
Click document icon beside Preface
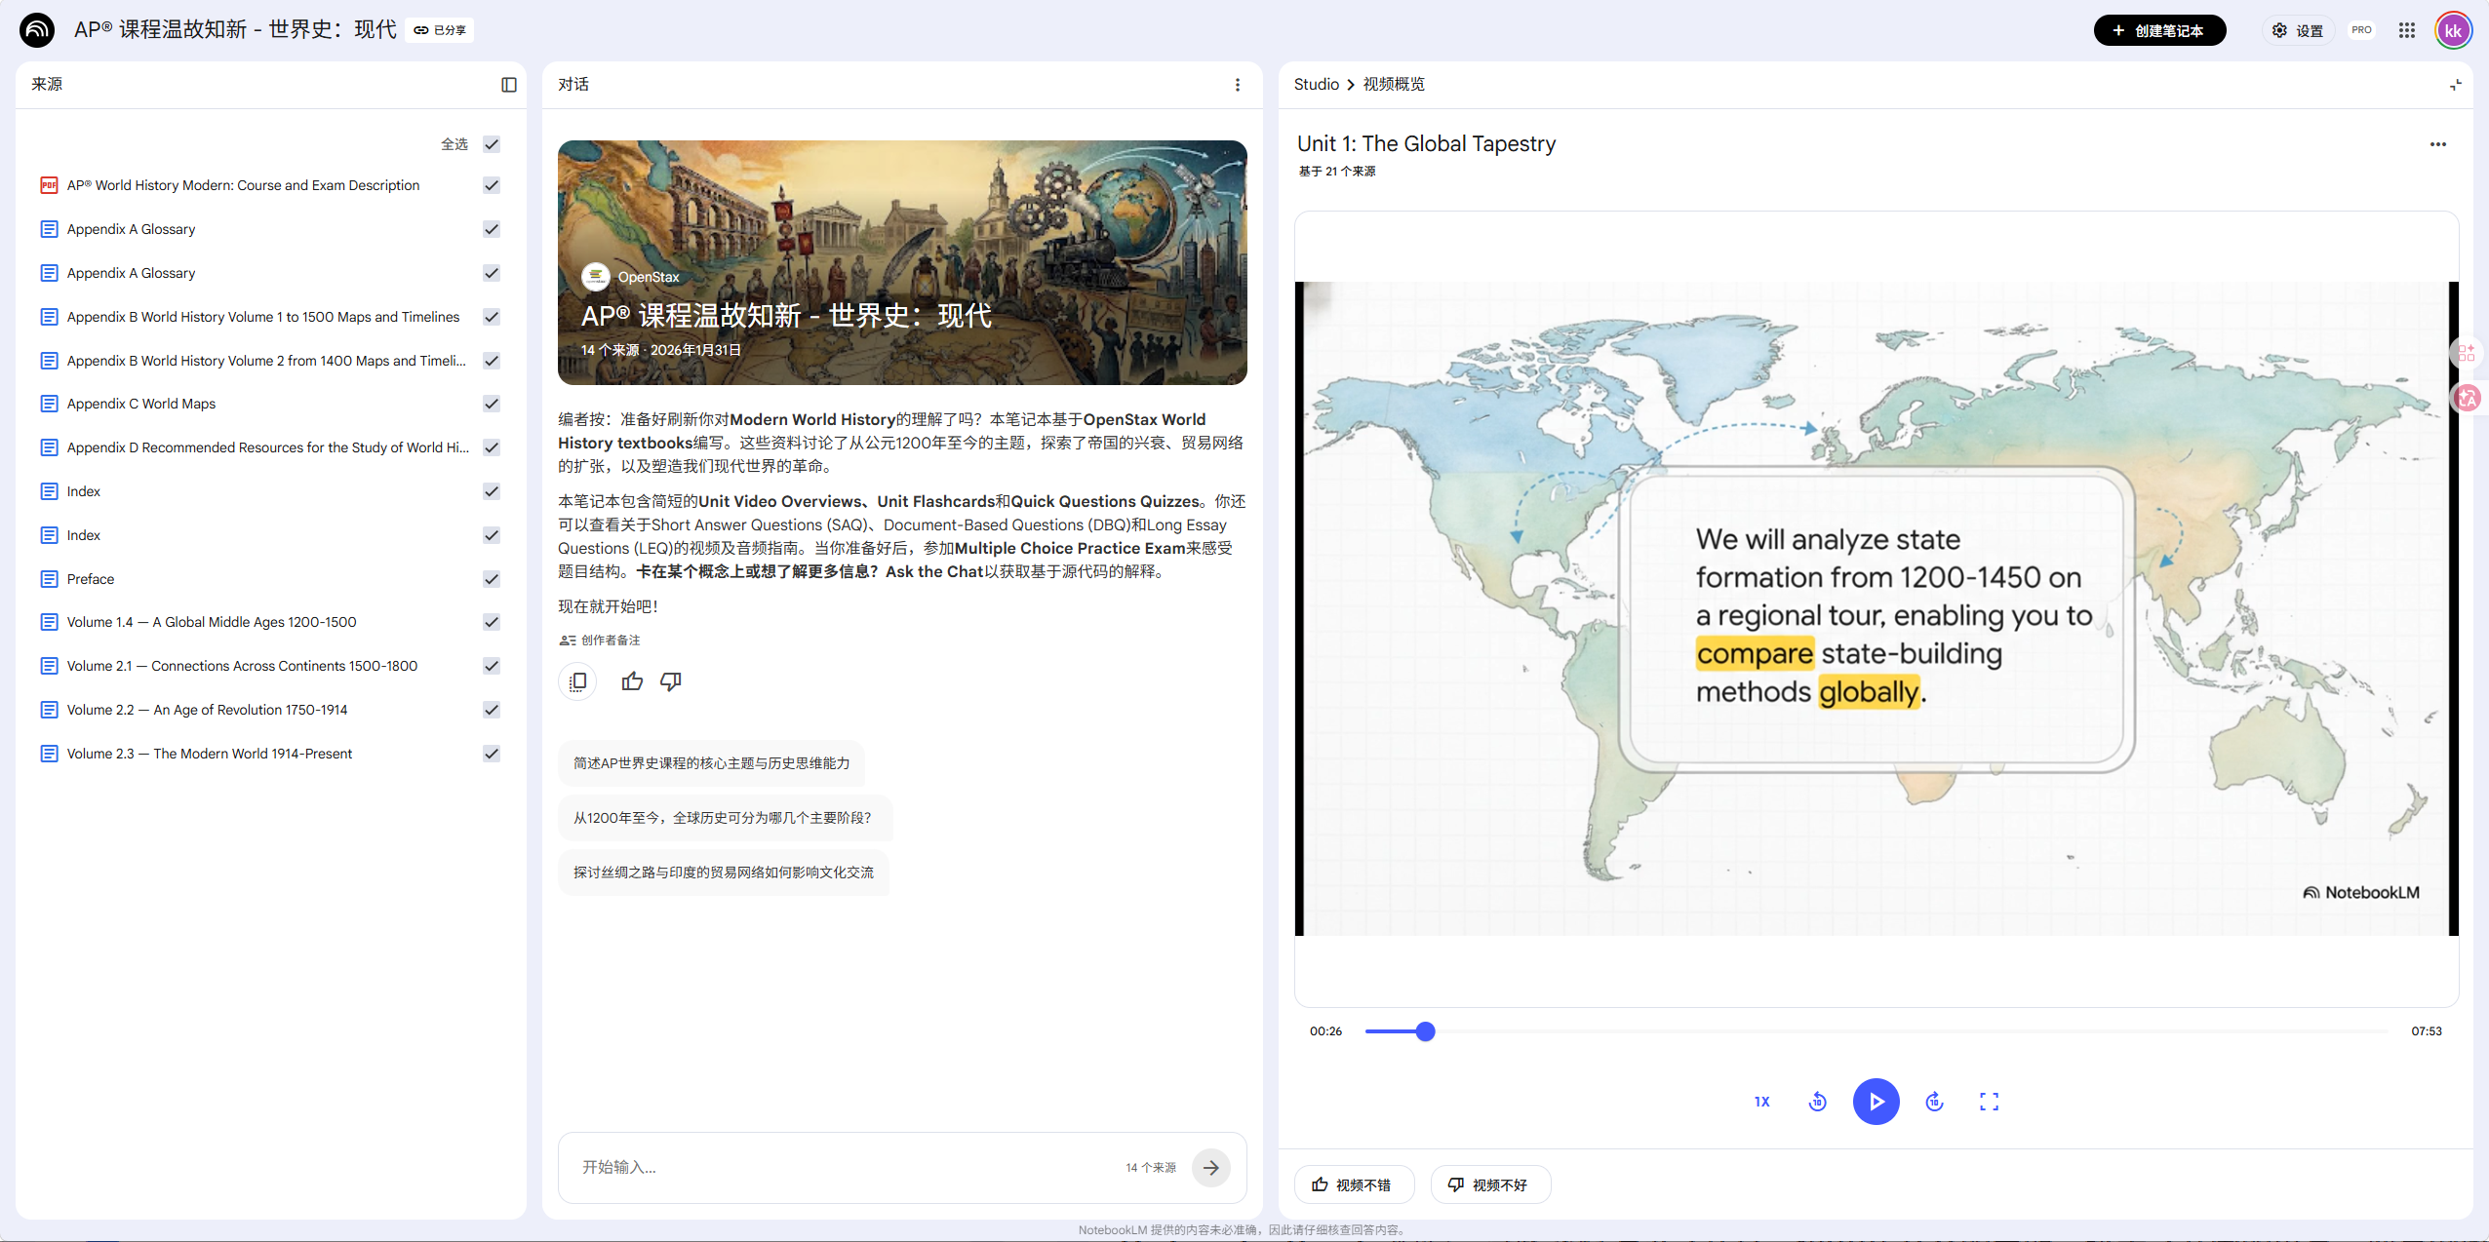click(x=49, y=579)
